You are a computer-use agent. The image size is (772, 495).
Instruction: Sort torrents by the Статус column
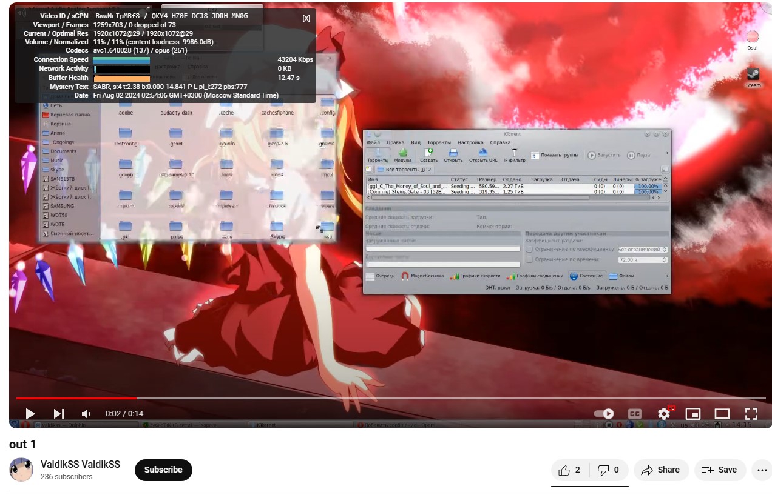coord(460,179)
